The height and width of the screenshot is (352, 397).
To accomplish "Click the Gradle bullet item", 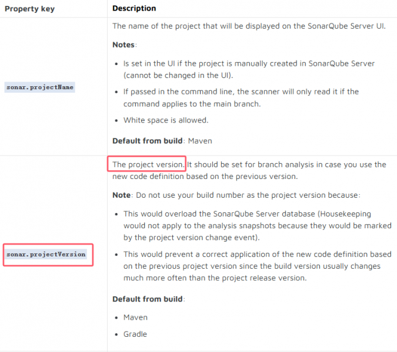I will (135, 334).
